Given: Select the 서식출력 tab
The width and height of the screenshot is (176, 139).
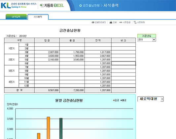Looking at the screenshot, I should pyautogui.click(x=38, y=17).
